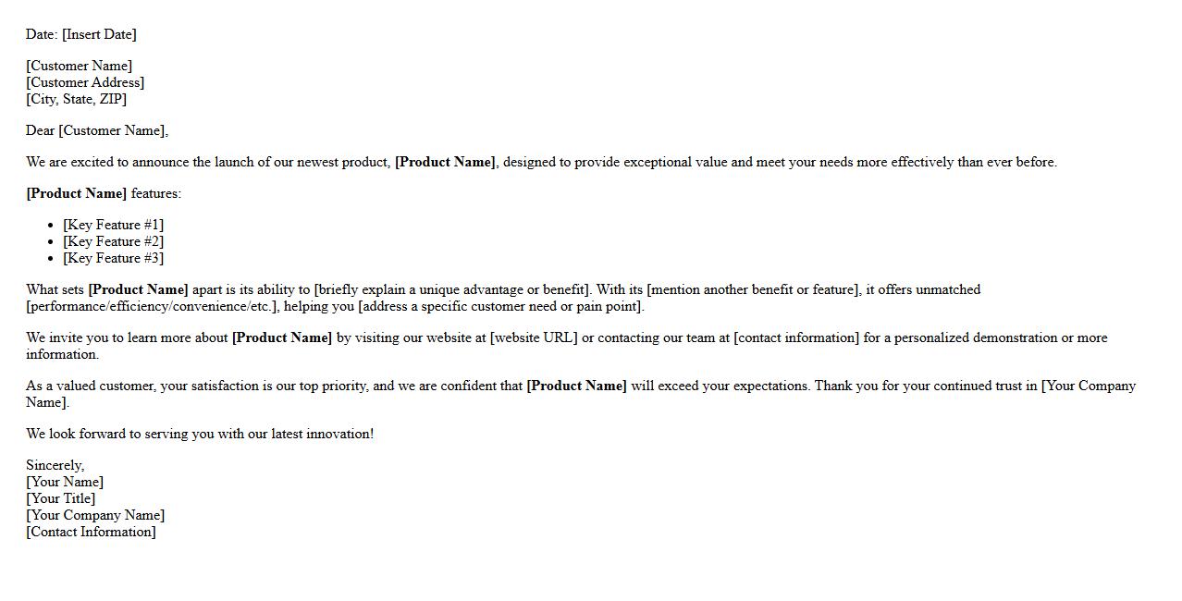Click the "[Your Title]" signature line
The width and height of the screenshot is (1182, 601).
[x=60, y=498]
